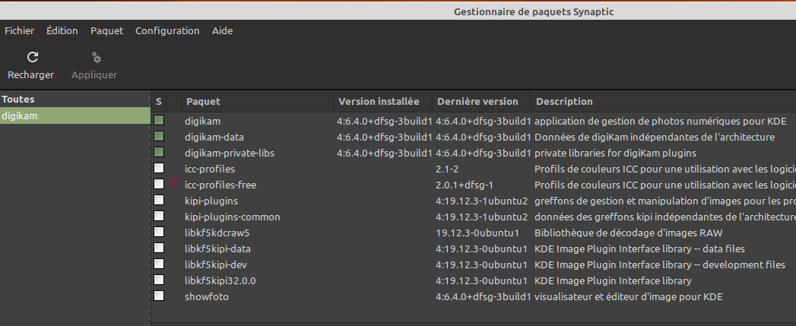
Task: Open the Fichier menu
Action: tap(19, 31)
